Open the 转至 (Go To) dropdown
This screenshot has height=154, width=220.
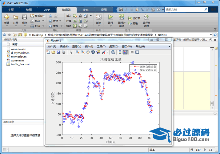(60, 21)
